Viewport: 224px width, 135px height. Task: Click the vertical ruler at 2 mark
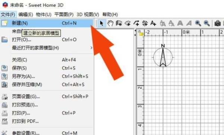[140, 87]
